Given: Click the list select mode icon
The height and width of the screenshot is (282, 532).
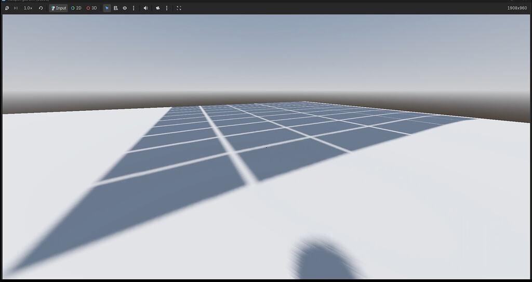Looking at the screenshot, I should click(116, 8).
